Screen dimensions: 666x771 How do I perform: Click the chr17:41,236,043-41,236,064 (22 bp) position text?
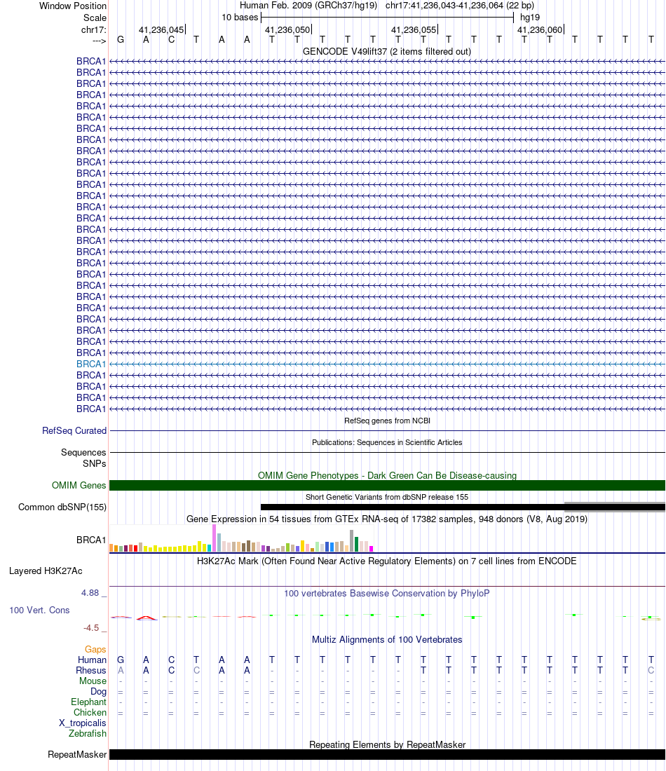click(x=459, y=6)
